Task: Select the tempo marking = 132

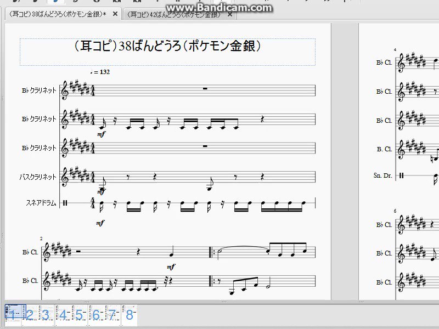Action: (x=100, y=72)
